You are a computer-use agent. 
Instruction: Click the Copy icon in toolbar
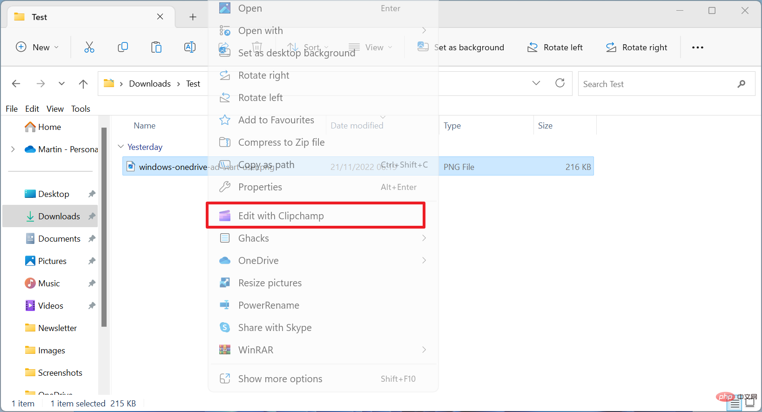123,47
